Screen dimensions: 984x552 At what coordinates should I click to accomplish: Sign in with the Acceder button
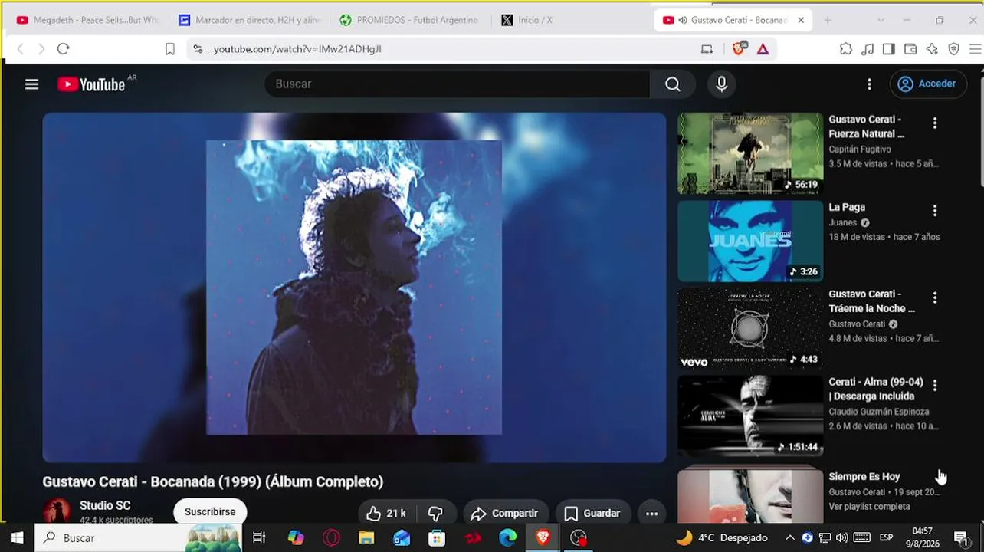point(928,84)
